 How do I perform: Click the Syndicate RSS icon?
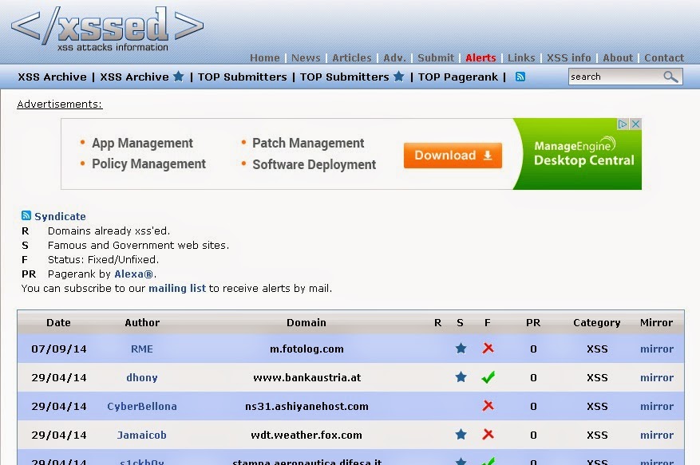coord(26,216)
